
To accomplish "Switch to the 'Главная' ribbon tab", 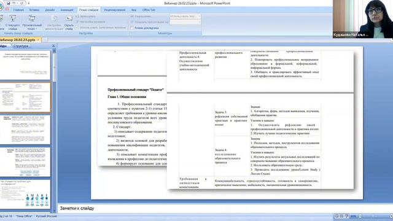I will click(x=18, y=10).
